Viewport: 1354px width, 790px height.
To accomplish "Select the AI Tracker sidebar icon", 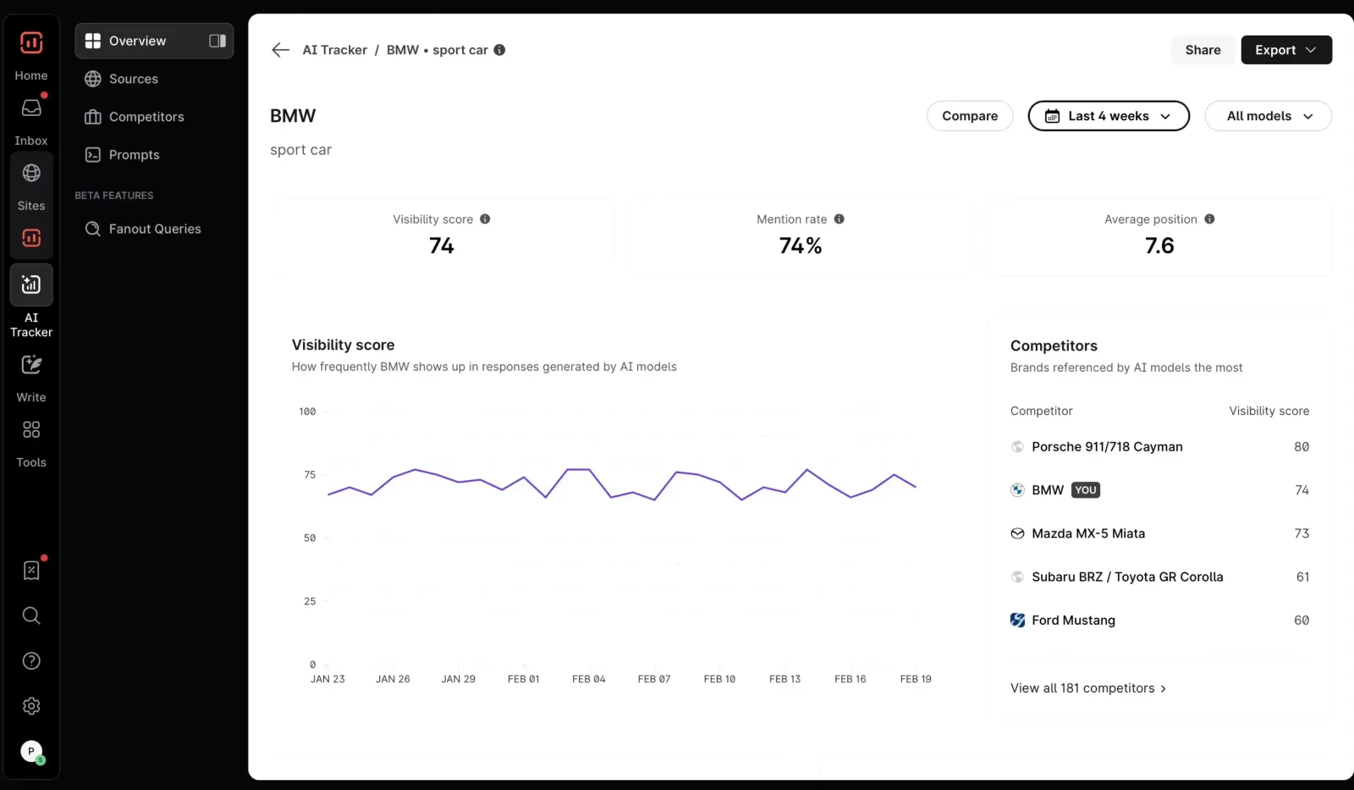I will click(x=31, y=285).
